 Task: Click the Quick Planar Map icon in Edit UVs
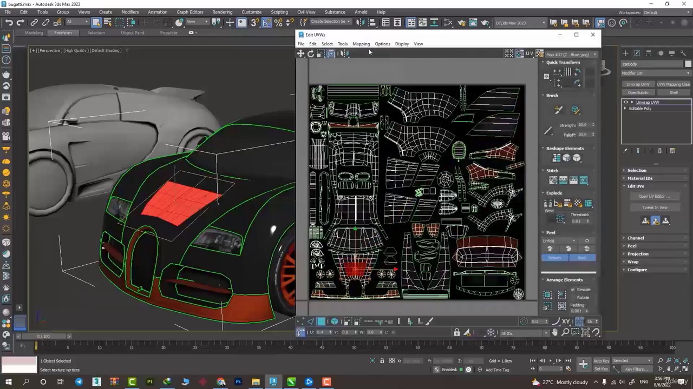pyautogui.click(x=645, y=220)
